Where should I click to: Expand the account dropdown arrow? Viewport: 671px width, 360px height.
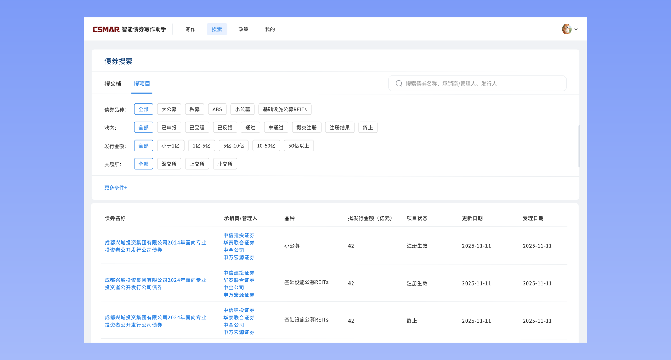576,29
